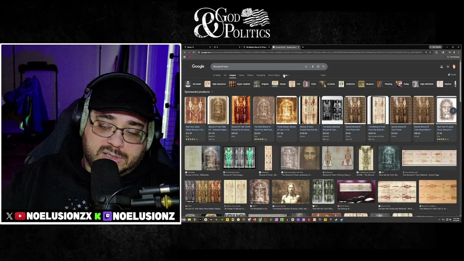Filter by the Ai photo chip
Viewport: 464px width, 261px height.
coord(328,84)
